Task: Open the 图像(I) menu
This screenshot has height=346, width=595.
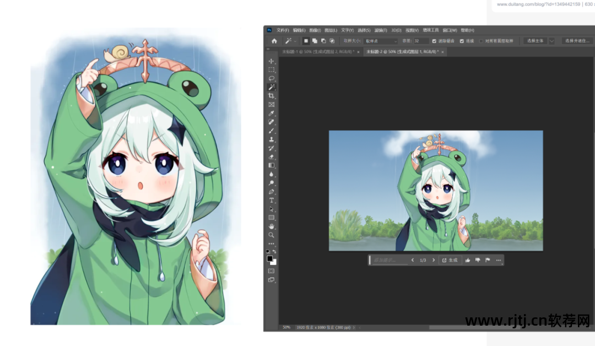Action: coord(315,30)
